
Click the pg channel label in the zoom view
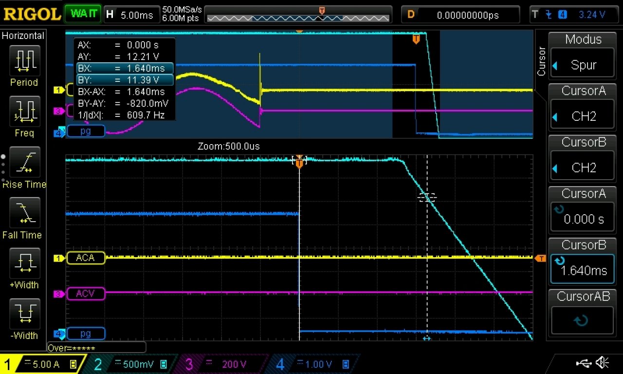86,334
